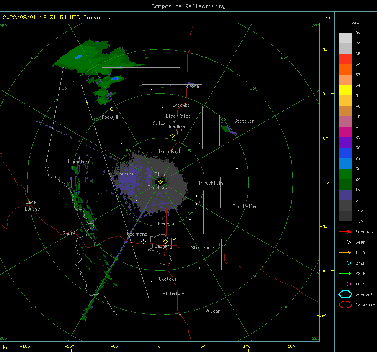The image size is (377, 352).
Task: Click the Blackfalds town label
Action: pyautogui.click(x=178, y=116)
